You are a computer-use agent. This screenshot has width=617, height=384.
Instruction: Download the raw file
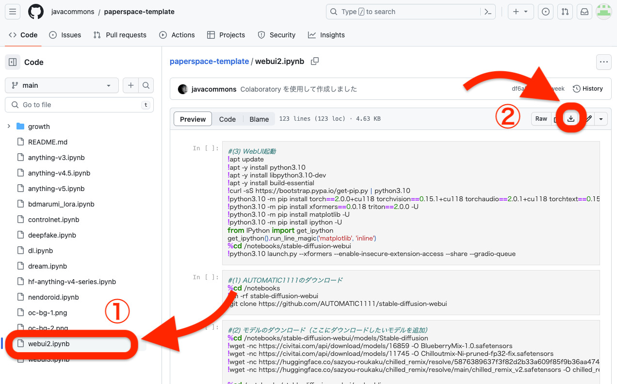click(x=571, y=119)
